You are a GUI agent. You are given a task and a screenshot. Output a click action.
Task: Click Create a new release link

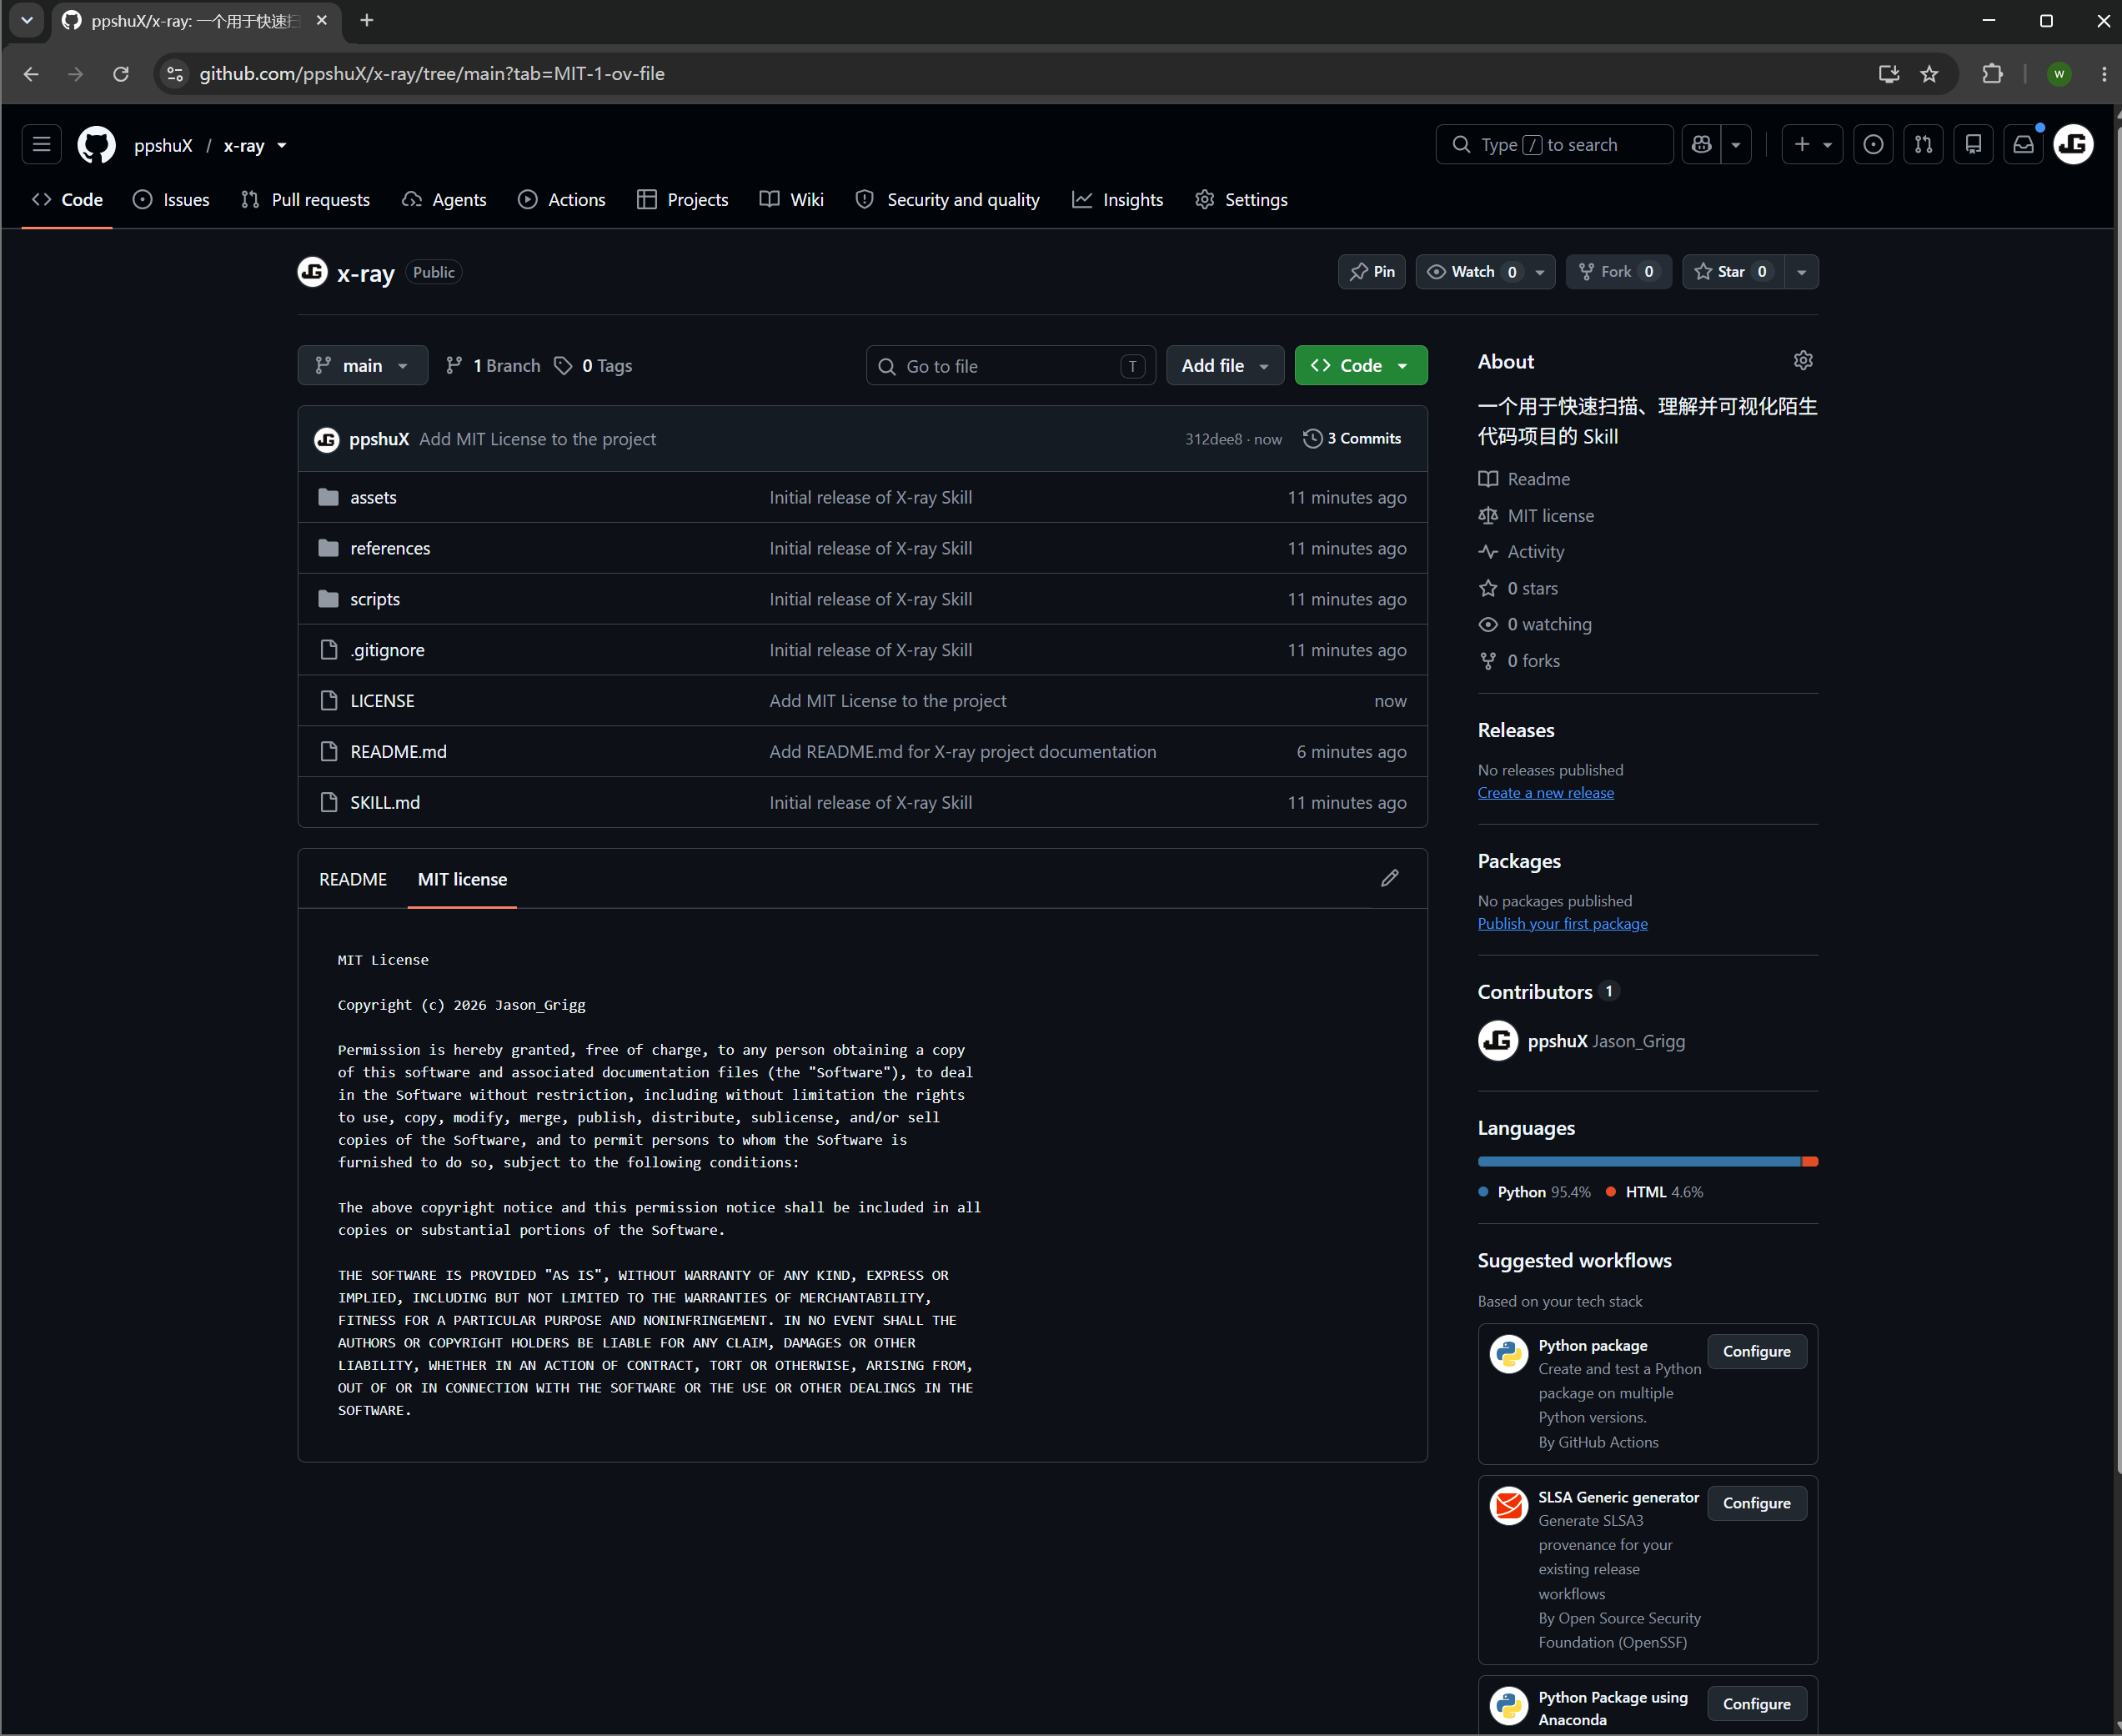point(1546,793)
